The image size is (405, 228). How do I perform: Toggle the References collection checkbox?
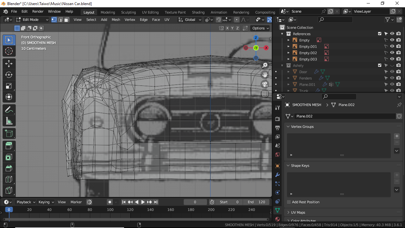380,34
